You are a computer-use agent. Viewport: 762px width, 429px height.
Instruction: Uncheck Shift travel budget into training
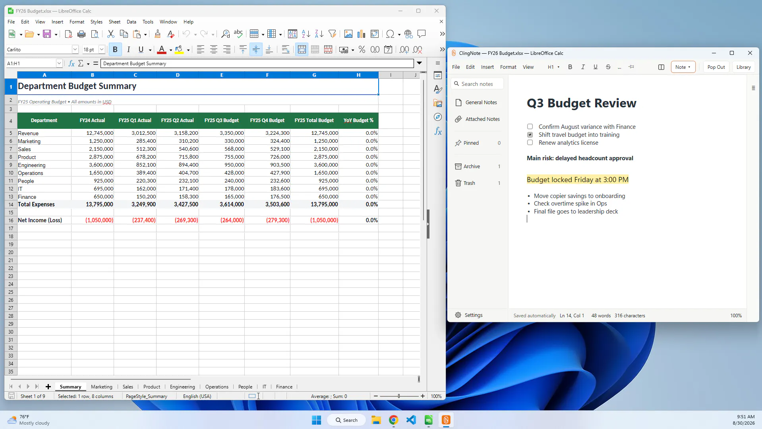[x=530, y=134]
